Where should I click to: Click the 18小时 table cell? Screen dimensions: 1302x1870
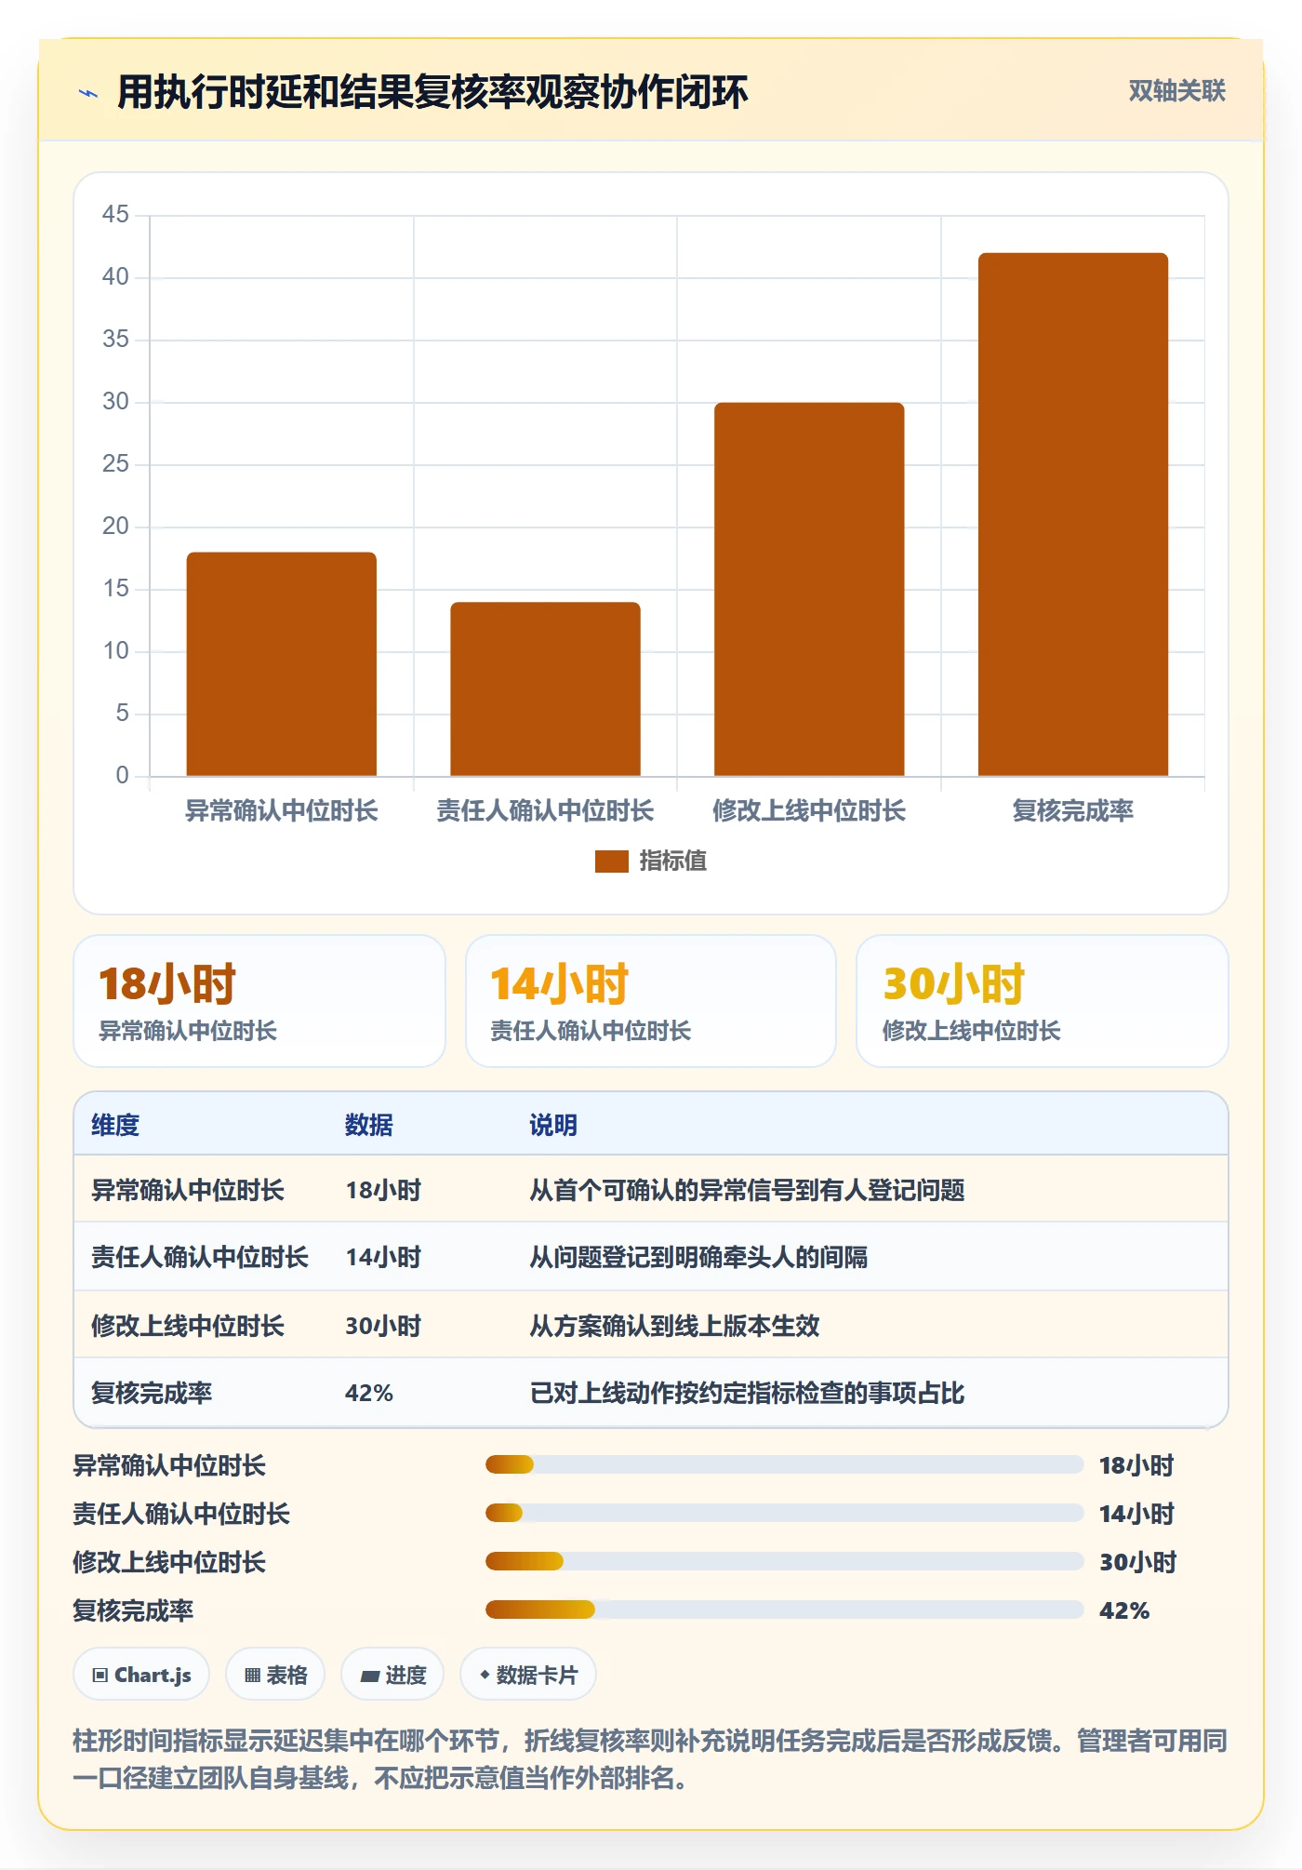pyautogui.click(x=383, y=1191)
